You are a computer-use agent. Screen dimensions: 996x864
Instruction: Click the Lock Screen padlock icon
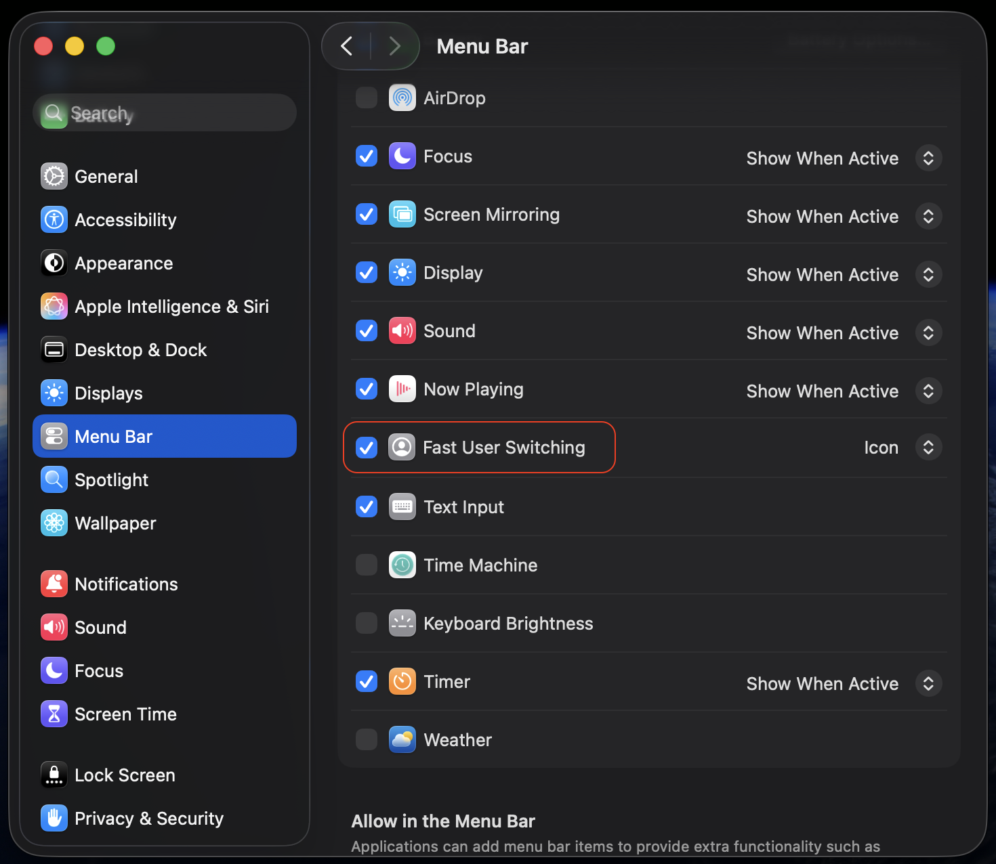(x=54, y=775)
